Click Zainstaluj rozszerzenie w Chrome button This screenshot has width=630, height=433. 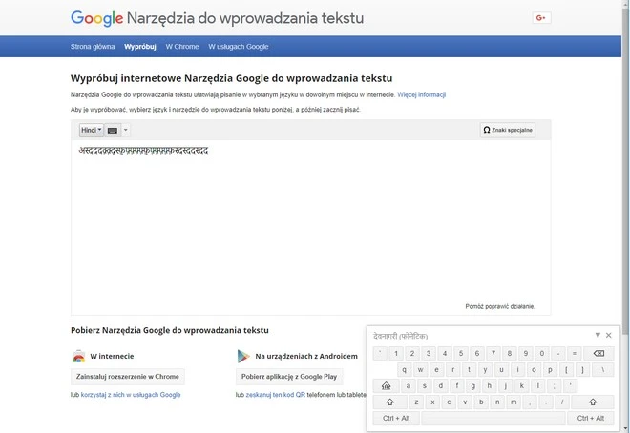(x=127, y=377)
